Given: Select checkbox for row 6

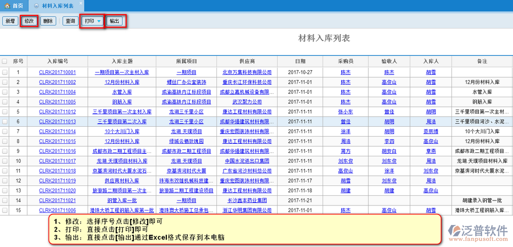Looking at the screenshot, I should point(5,121).
